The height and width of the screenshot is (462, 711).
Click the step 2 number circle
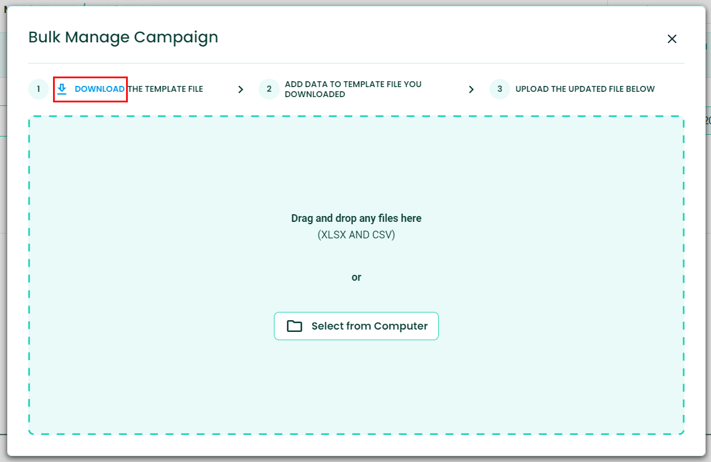coord(269,89)
